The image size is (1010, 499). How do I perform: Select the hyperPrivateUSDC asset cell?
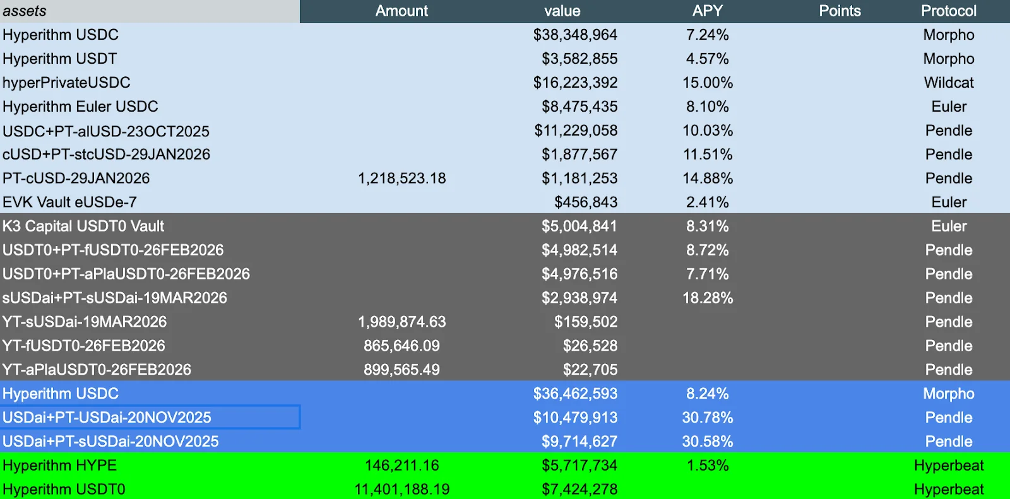click(x=67, y=83)
